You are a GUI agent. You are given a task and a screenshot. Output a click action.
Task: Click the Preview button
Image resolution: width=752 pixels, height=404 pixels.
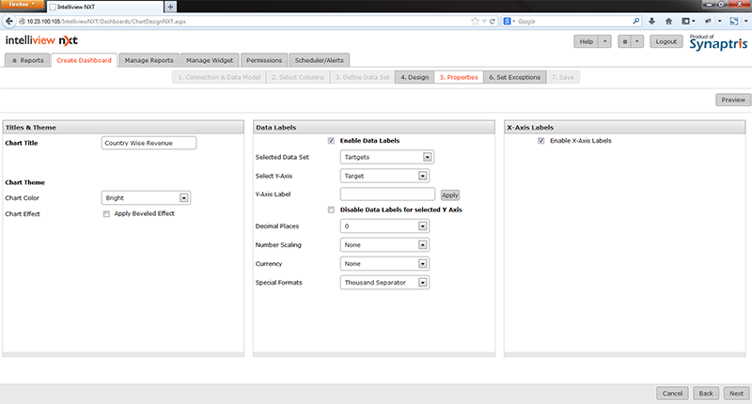(x=732, y=100)
